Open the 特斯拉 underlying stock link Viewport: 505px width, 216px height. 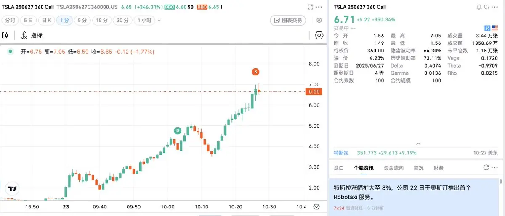click(x=341, y=153)
